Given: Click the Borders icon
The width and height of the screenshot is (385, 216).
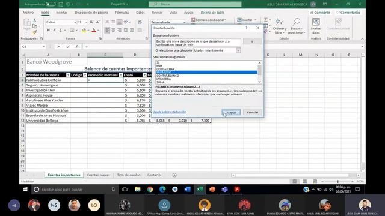Looking at the screenshot, I should [72, 30].
